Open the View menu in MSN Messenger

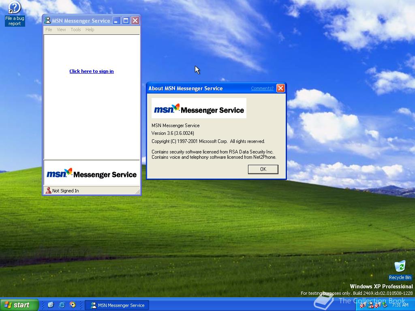(x=61, y=30)
